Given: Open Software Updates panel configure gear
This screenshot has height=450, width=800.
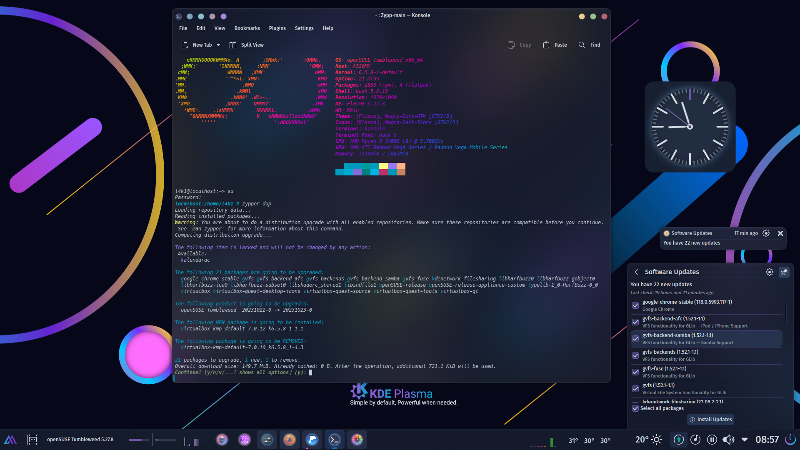Looking at the screenshot, I should tap(770, 272).
